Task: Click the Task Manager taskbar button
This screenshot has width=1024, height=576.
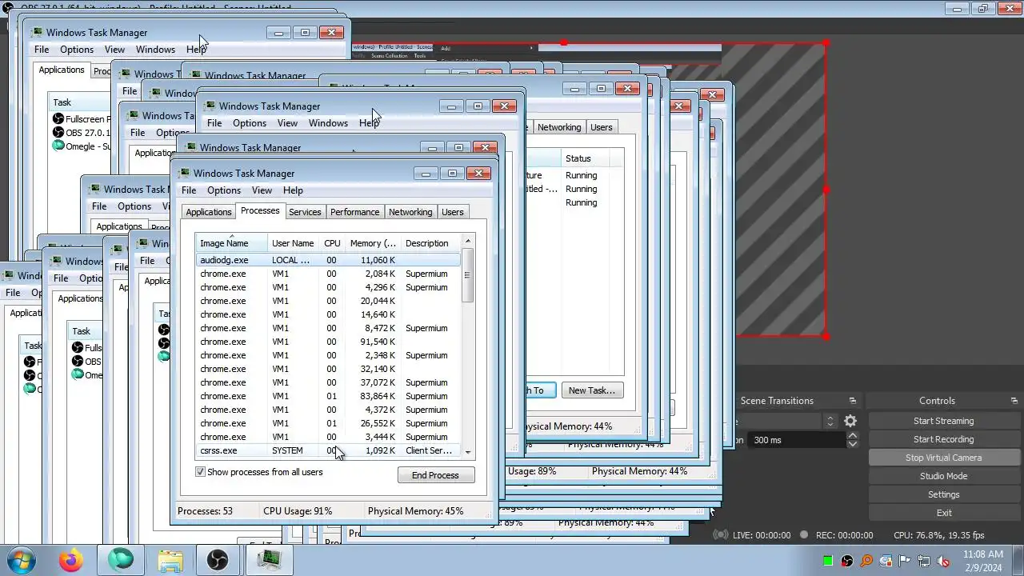Action: click(269, 560)
